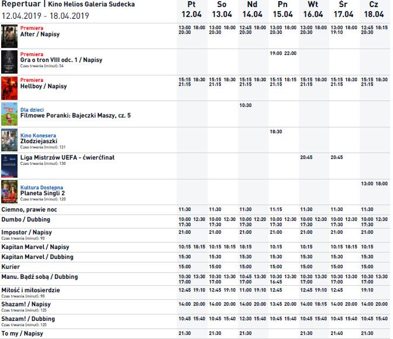The image size is (393, 339).
Task: Open the Impostor / Napisy title
Action: [26, 233]
